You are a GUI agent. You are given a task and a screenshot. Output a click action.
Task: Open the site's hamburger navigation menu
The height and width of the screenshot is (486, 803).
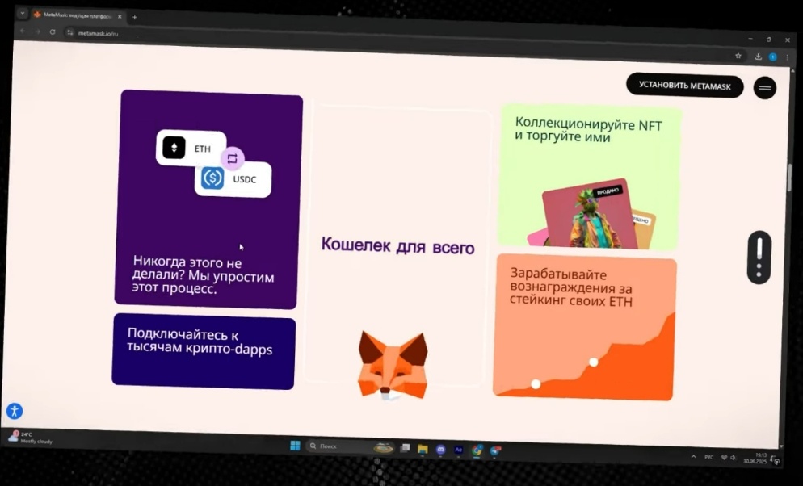pyautogui.click(x=763, y=87)
